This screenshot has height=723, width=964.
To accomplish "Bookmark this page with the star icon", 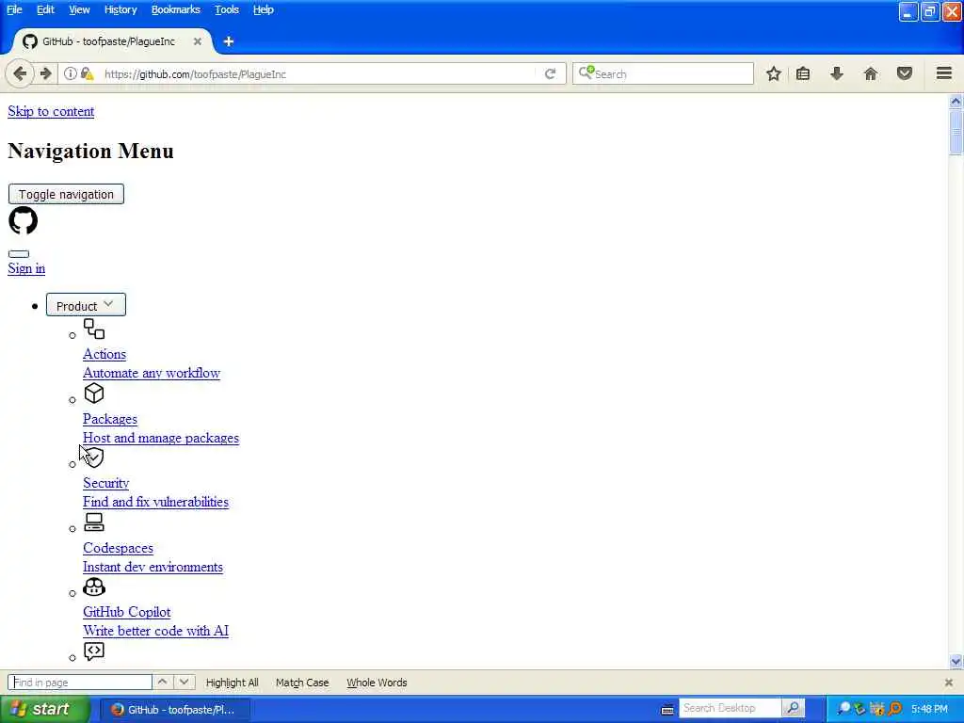I will point(774,73).
